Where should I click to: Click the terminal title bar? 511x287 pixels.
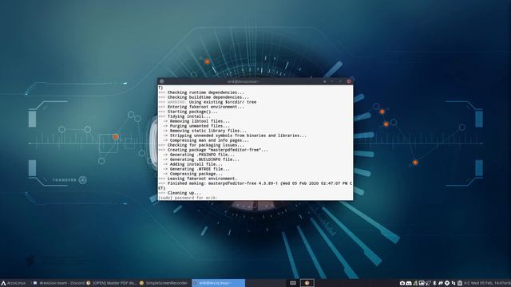point(243,81)
